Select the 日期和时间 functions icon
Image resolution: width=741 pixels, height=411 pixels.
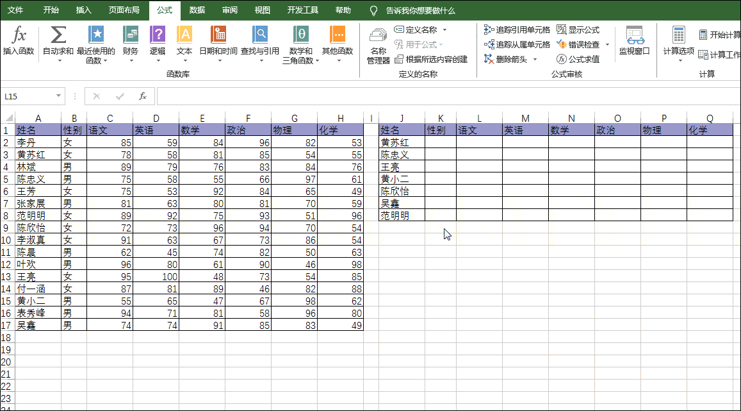click(217, 35)
